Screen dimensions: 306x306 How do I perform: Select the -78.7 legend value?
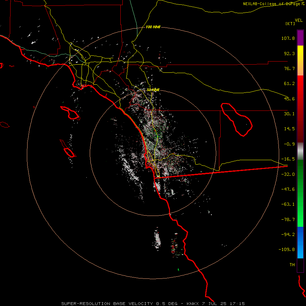[x=288, y=220]
